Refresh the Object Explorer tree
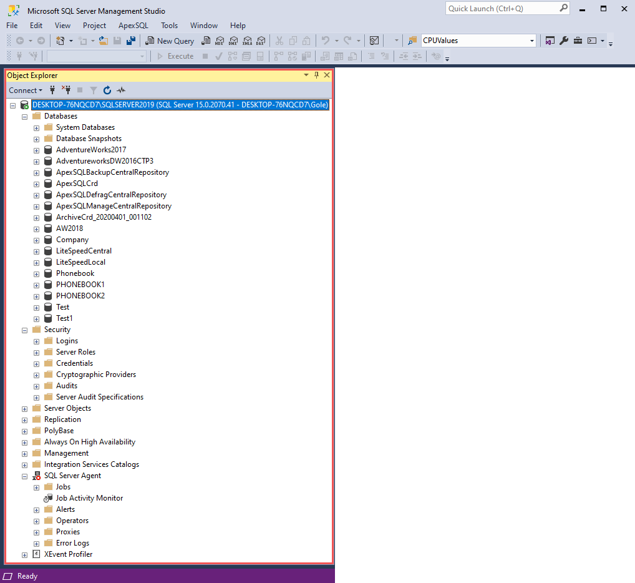The height and width of the screenshot is (583, 635). (107, 90)
